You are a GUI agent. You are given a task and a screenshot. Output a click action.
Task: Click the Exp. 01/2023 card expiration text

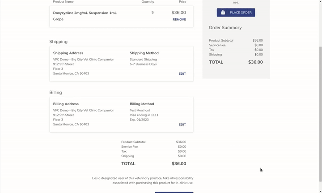click(x=139, y=120)
